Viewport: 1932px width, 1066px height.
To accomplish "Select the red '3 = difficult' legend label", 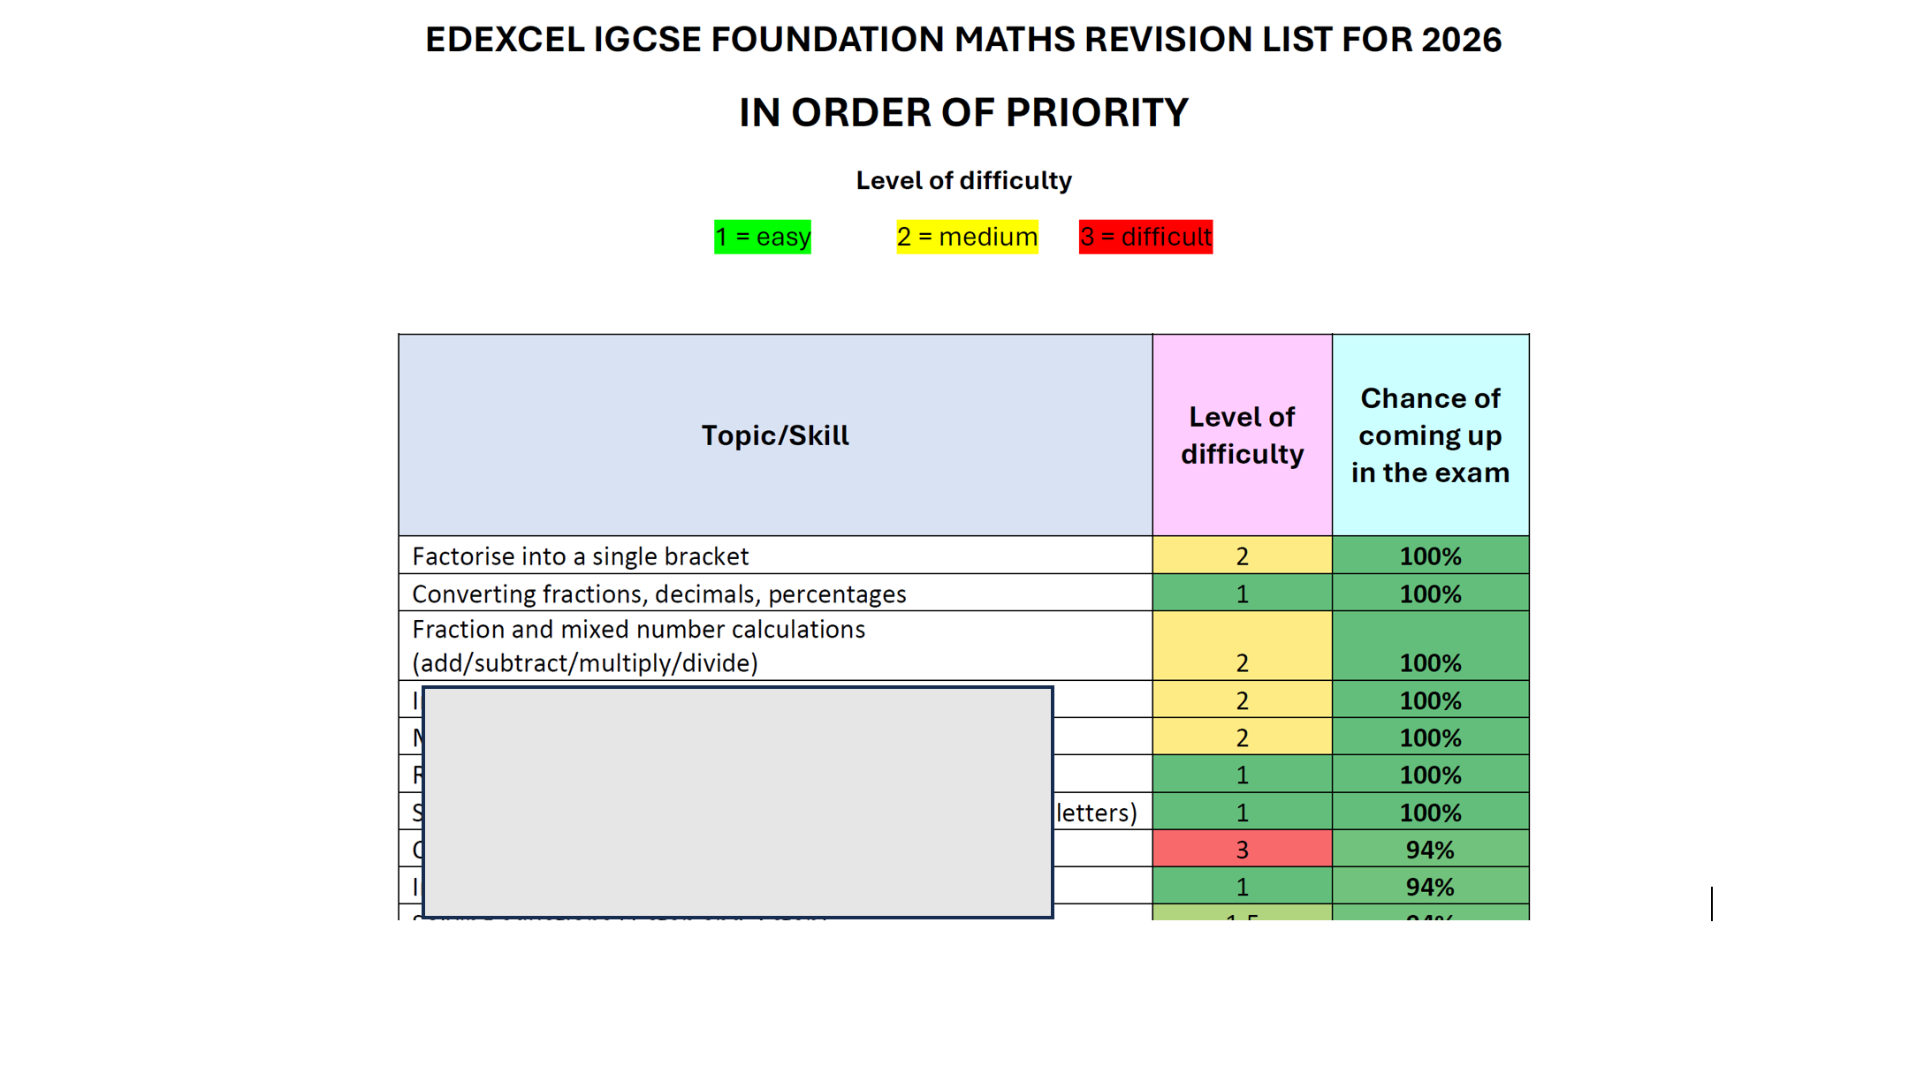I will (x=1145, y=237).
